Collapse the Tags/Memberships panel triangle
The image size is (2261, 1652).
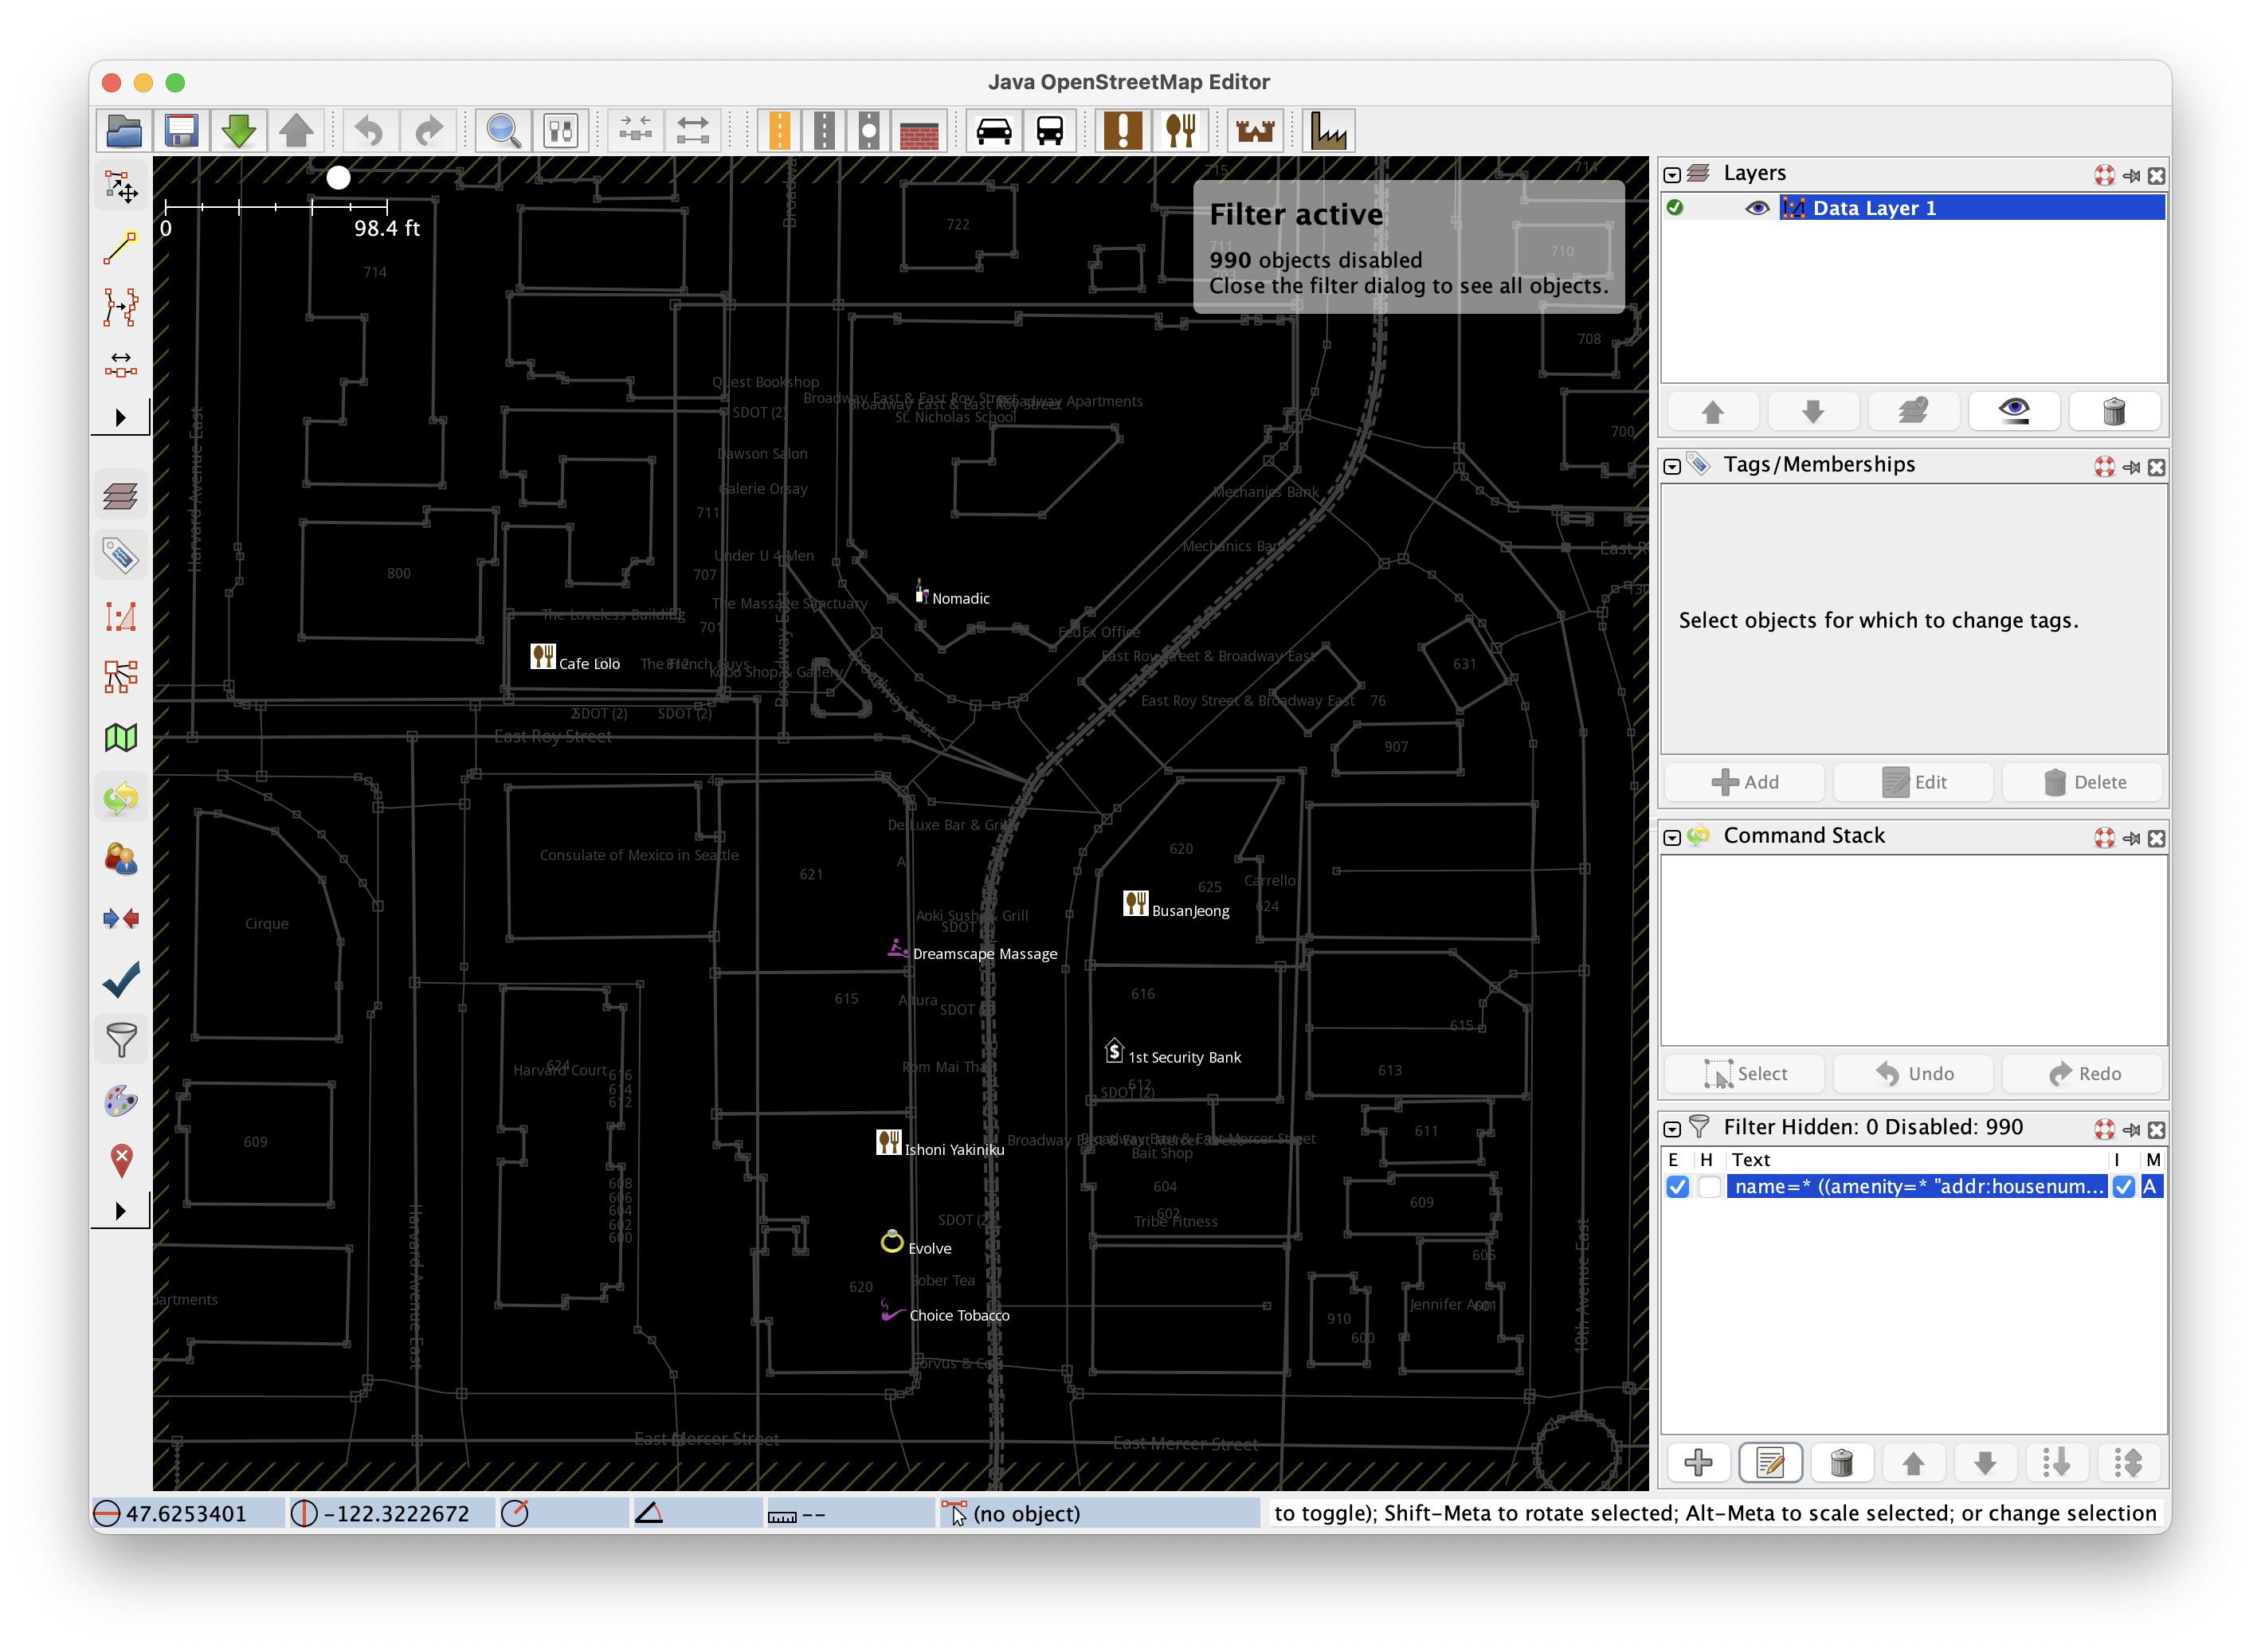(1672, 467)
